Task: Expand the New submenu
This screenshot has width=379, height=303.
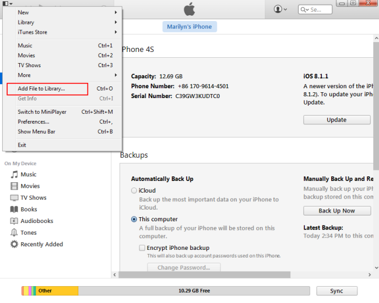Action: [67, 12]
